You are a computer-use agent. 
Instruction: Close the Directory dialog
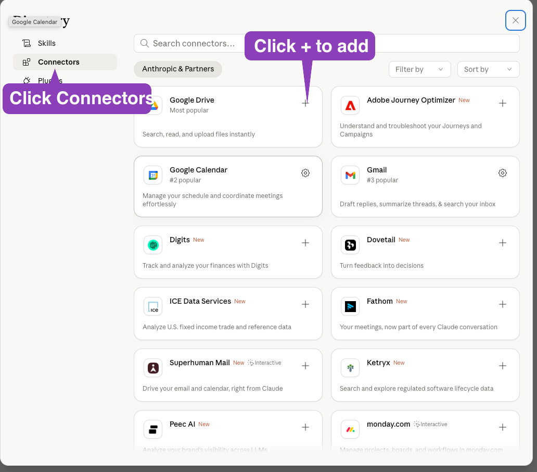pos(516,20)
